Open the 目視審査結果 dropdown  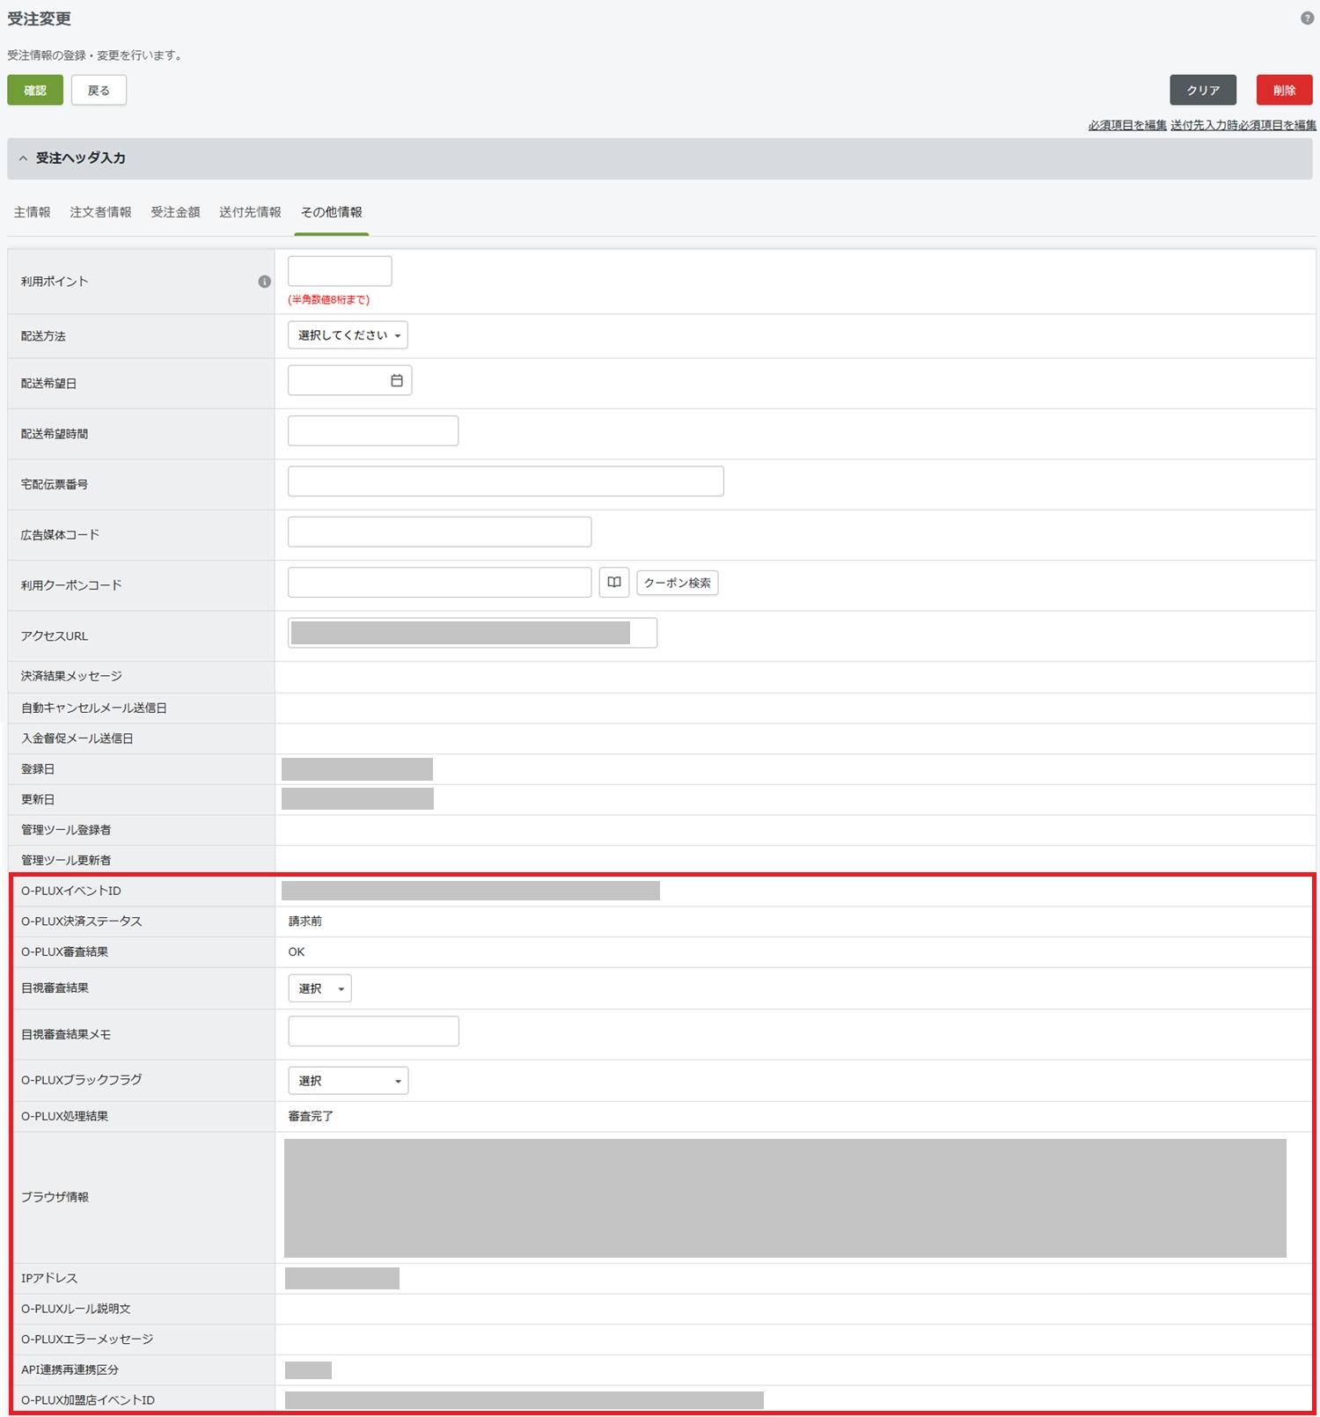coord(319,988)
